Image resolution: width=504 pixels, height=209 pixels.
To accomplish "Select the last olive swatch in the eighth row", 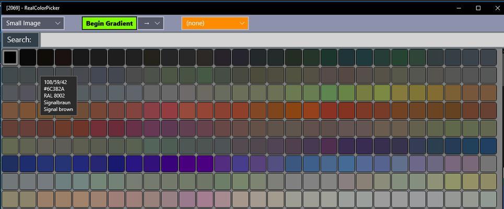I will (488, 181).
